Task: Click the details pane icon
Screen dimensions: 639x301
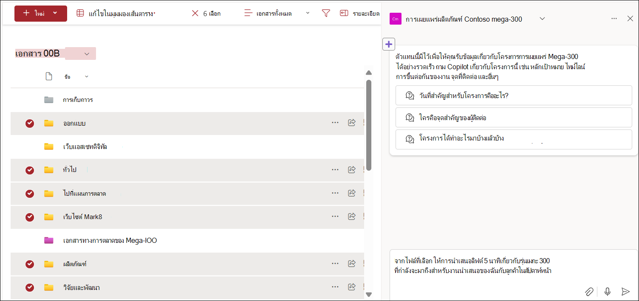Action: click(344, 14)
